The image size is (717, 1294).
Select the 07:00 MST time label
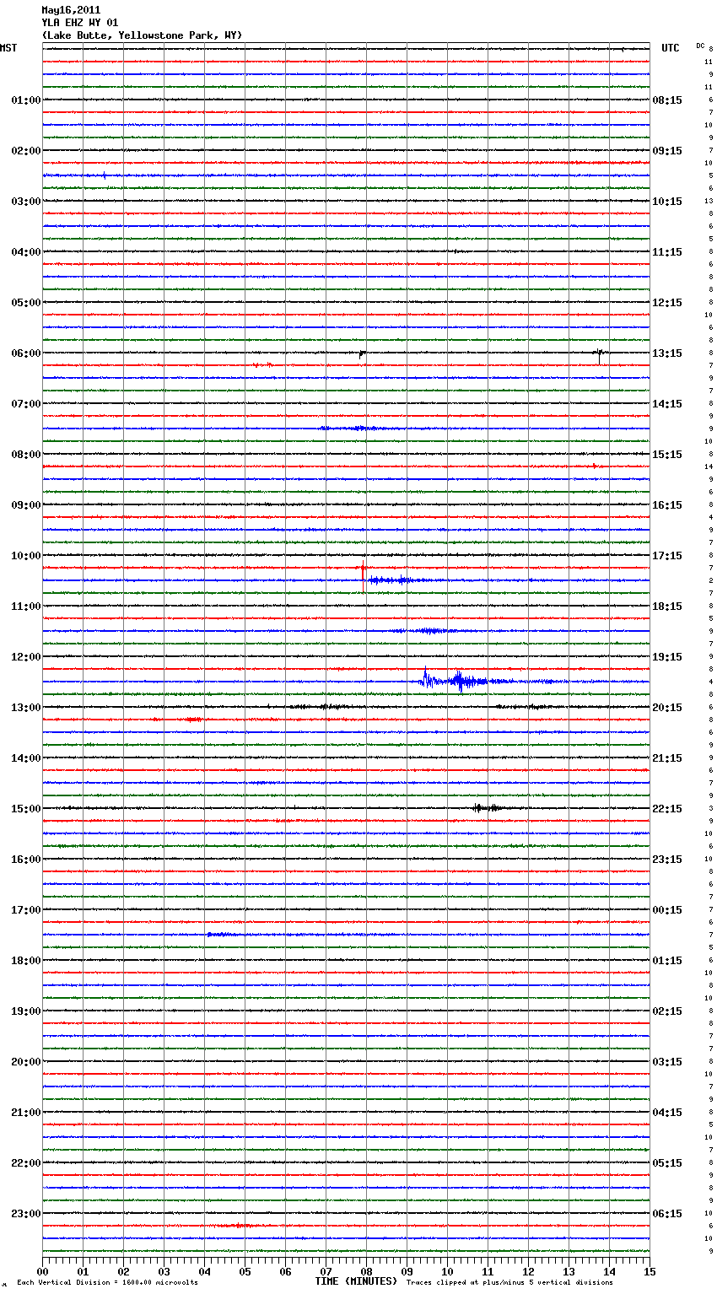coord(26,404)
